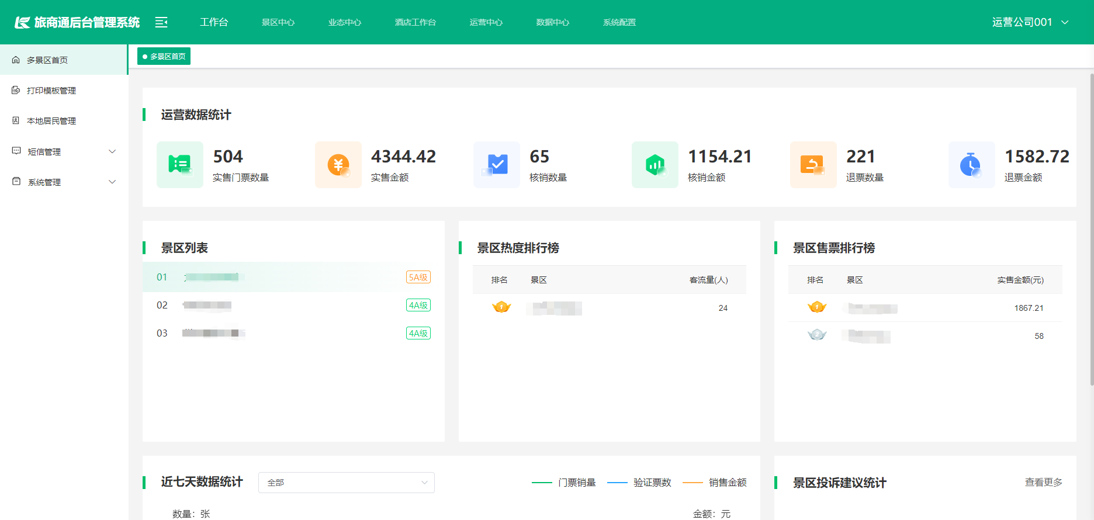
Task: Click the message icon beside 短信管理
Action: pos(16,151)
